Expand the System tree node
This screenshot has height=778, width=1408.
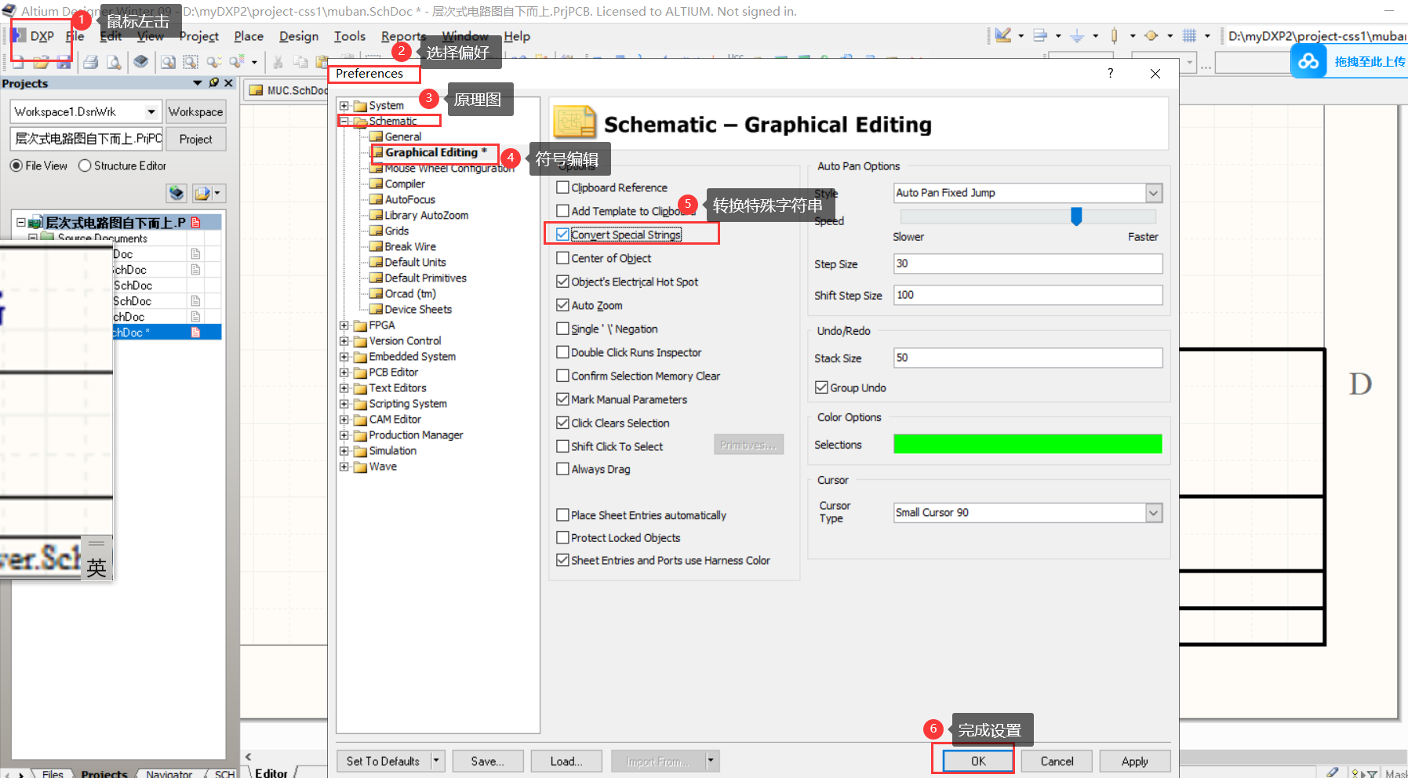tap(344, 105)
